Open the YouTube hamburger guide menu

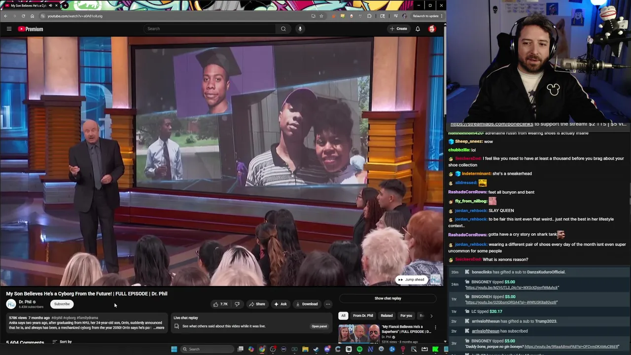click(9, 29)
